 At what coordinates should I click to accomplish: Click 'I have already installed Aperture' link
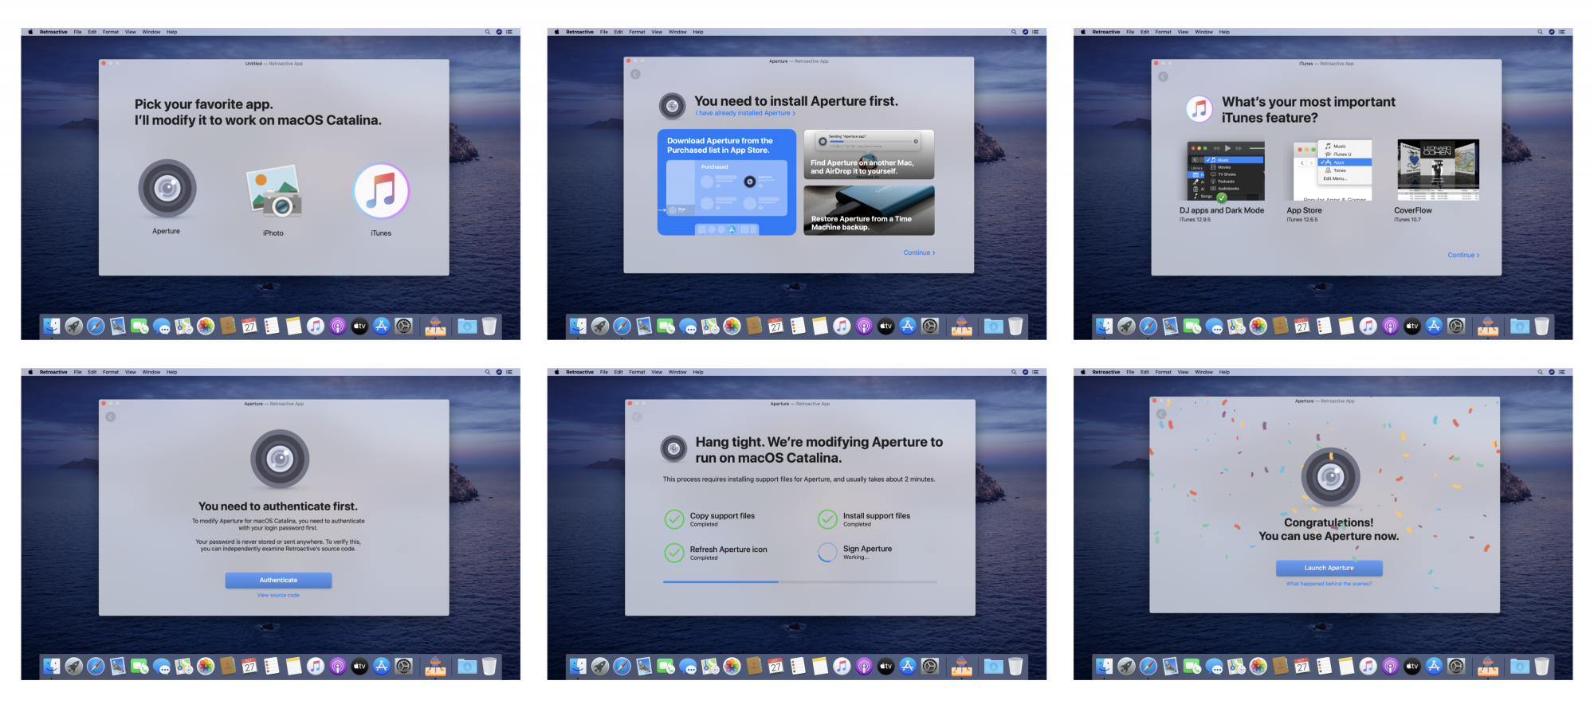coord(745,113)
